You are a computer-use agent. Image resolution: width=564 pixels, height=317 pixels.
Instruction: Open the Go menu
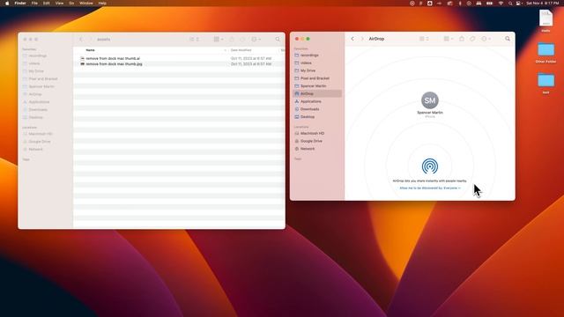tap(71, 4)
